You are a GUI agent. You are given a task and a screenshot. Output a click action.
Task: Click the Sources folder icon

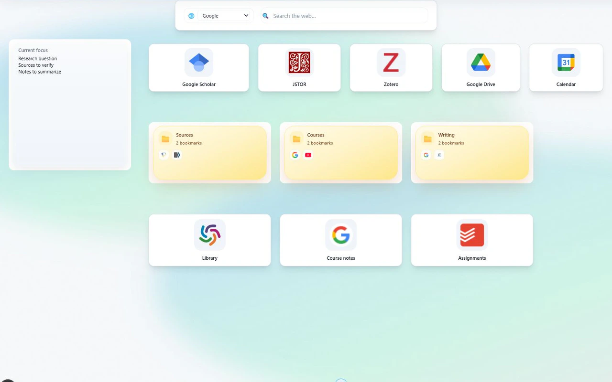pyautogui.click(x=165, y=139)
